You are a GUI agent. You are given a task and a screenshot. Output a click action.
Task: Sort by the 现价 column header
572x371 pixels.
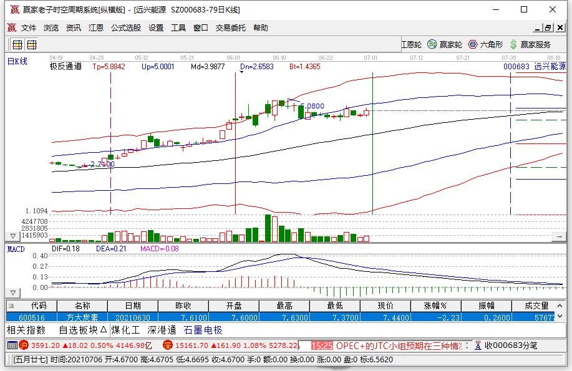(385, 306)
